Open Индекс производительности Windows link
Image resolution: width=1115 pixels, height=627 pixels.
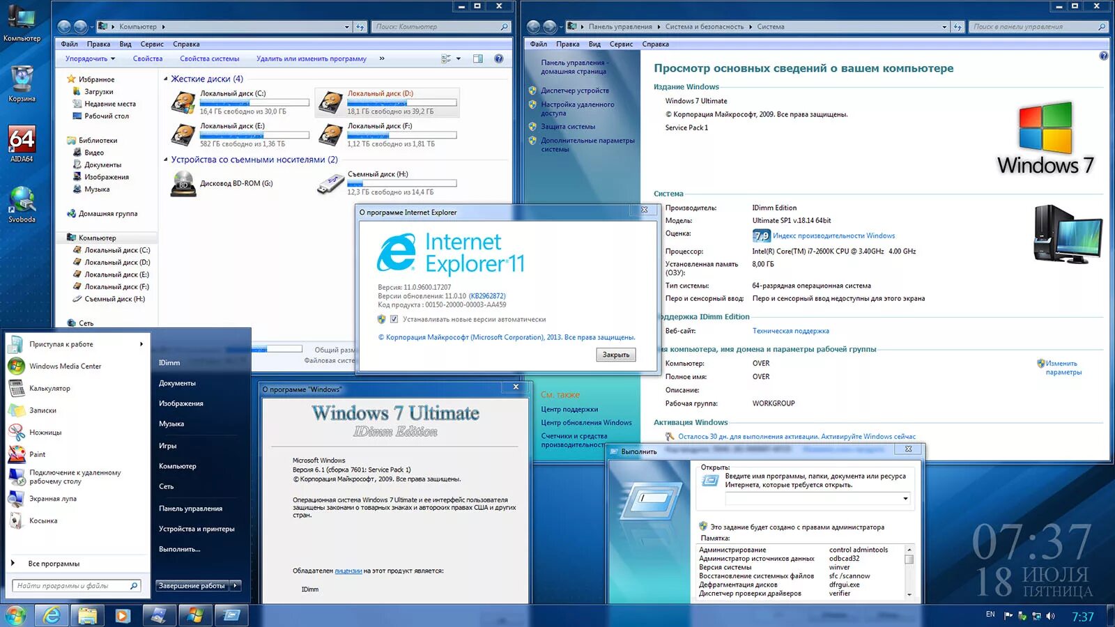(x=833, y=235)
